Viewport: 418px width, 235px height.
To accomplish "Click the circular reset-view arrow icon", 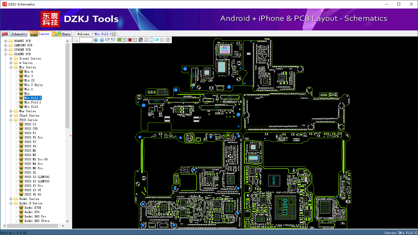I will (168, 40).
